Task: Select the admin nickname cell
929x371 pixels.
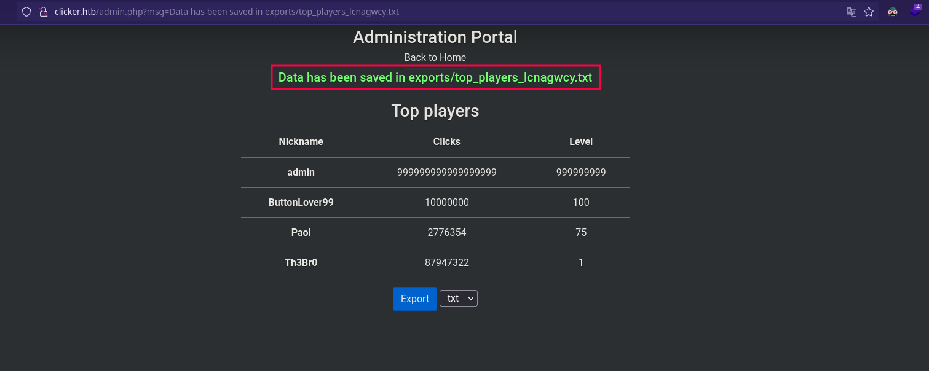Action: tap(301, 173)
